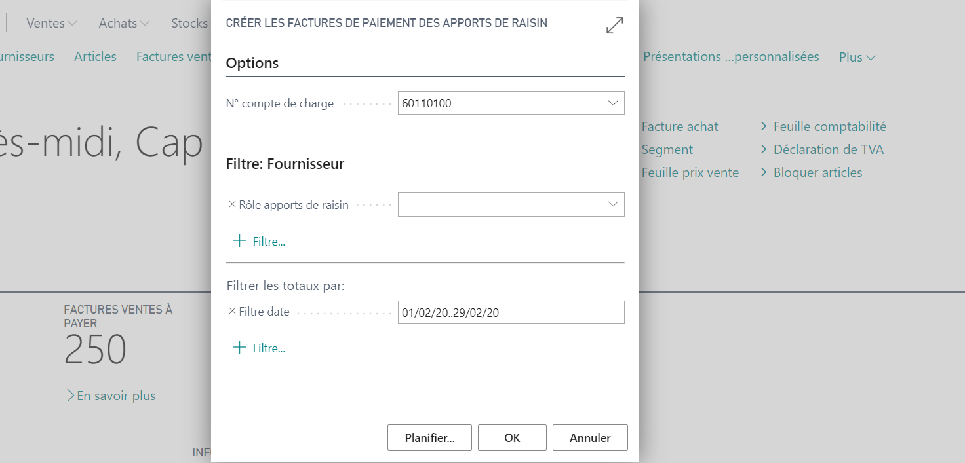Open Segment action

click(667, 149)
